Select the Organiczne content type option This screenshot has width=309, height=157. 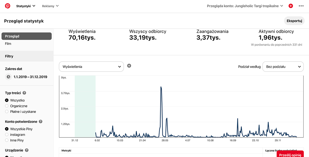[7, 106]
